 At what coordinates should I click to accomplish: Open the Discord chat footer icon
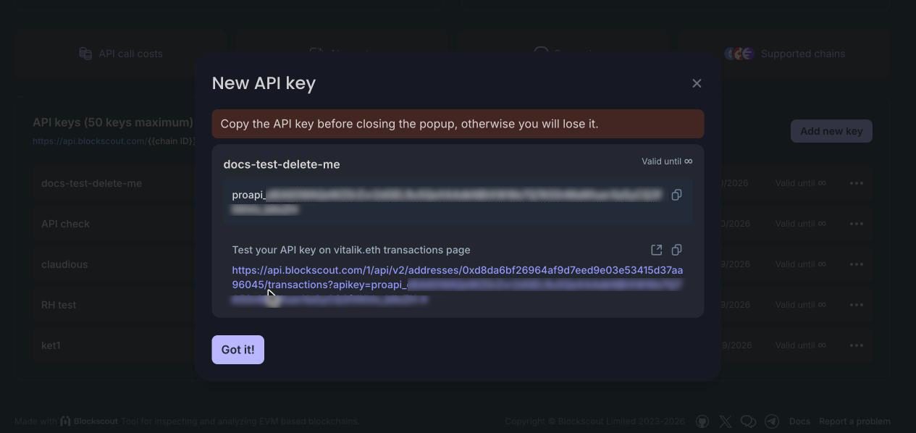coord(749,421)
